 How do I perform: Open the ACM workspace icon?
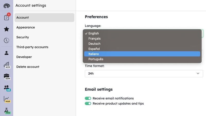[7, 65]
